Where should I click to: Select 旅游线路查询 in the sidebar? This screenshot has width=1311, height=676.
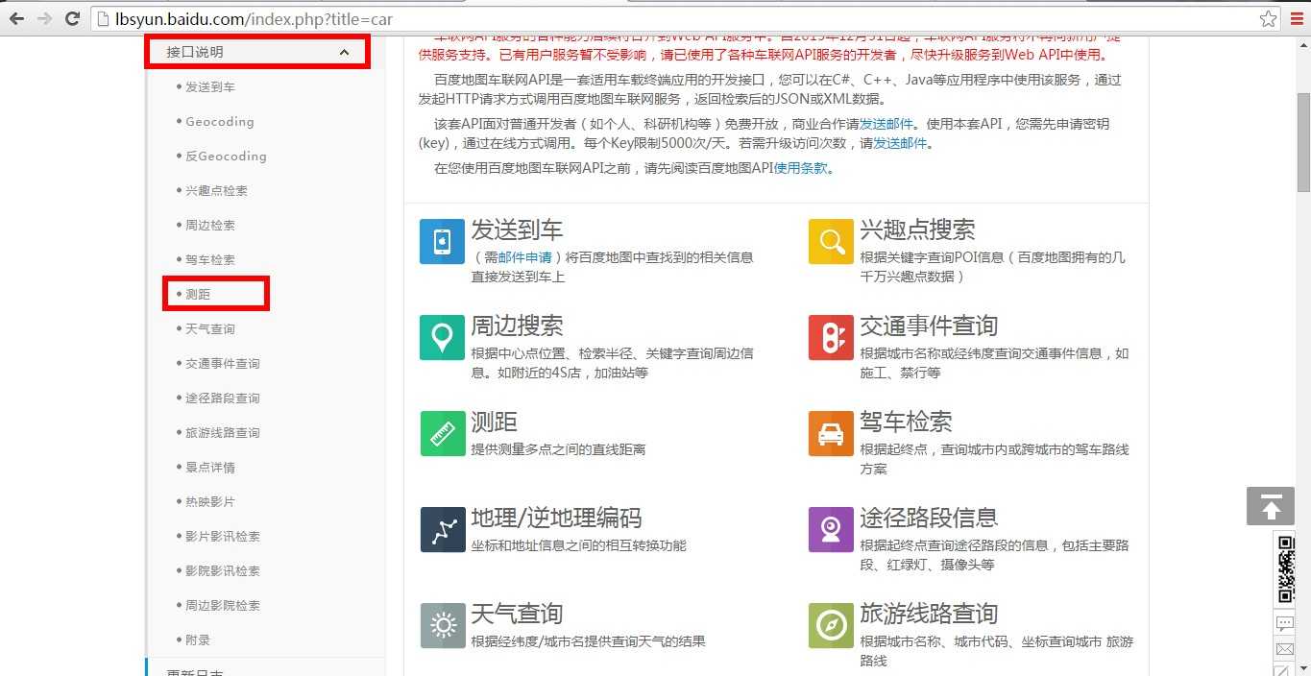click(x=222, y=433)
